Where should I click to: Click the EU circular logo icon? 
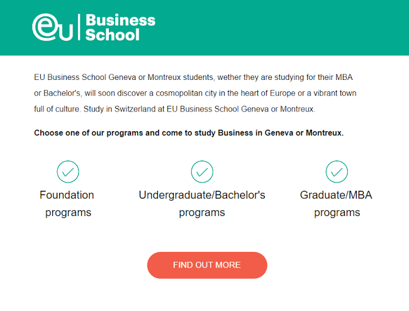[53, 27]
